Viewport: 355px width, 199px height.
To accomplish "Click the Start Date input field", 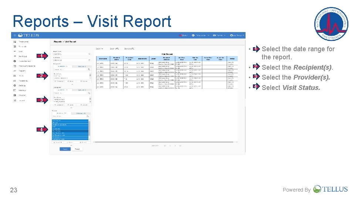I will click(x=70, y=54).
